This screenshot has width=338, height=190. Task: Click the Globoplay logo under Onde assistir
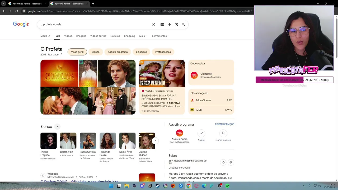[x=194, y=75]
